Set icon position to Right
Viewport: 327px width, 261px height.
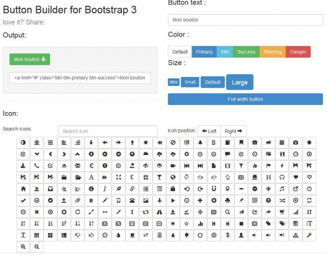click(234, 131)
